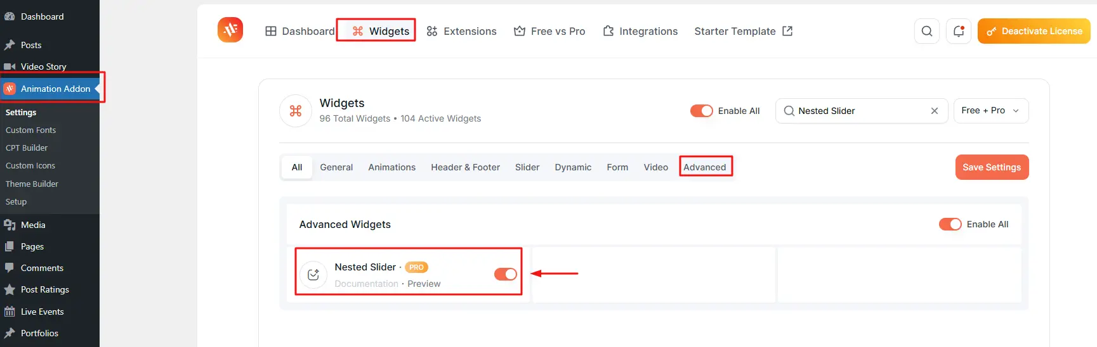This screenshot has height=347, width=1097.
Task: Click the Posts pin icon in sidebar
Action: tap(10, 45)
